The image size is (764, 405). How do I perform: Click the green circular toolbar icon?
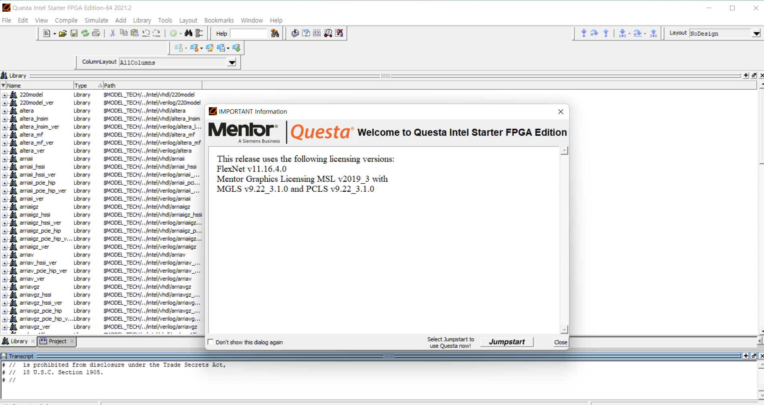click(173, 33)
